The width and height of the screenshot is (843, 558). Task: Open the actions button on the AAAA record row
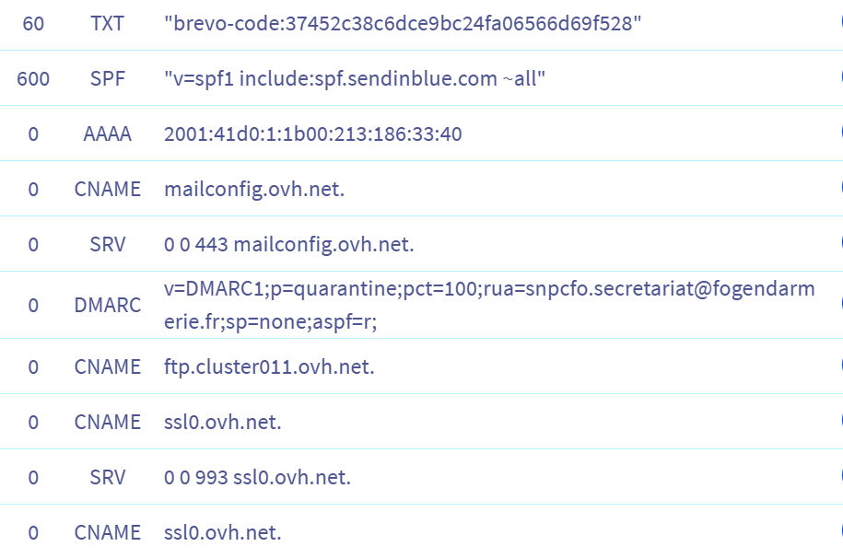pos(840,134)
